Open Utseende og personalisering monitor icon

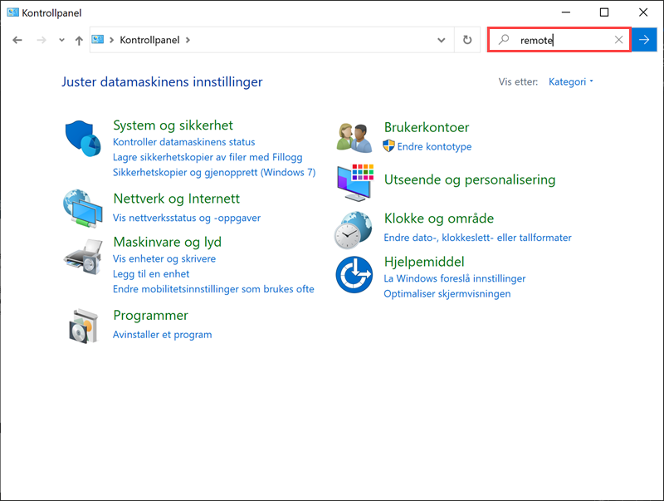coord(355,183)
